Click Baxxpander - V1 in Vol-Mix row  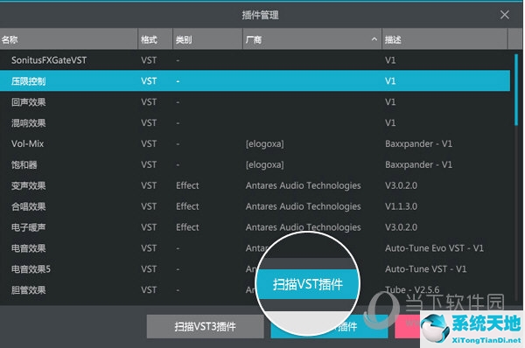click(418, 144)
